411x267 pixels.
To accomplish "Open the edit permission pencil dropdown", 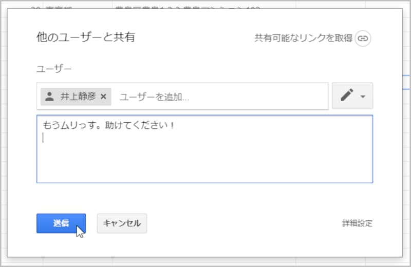I will coord(352,96).
